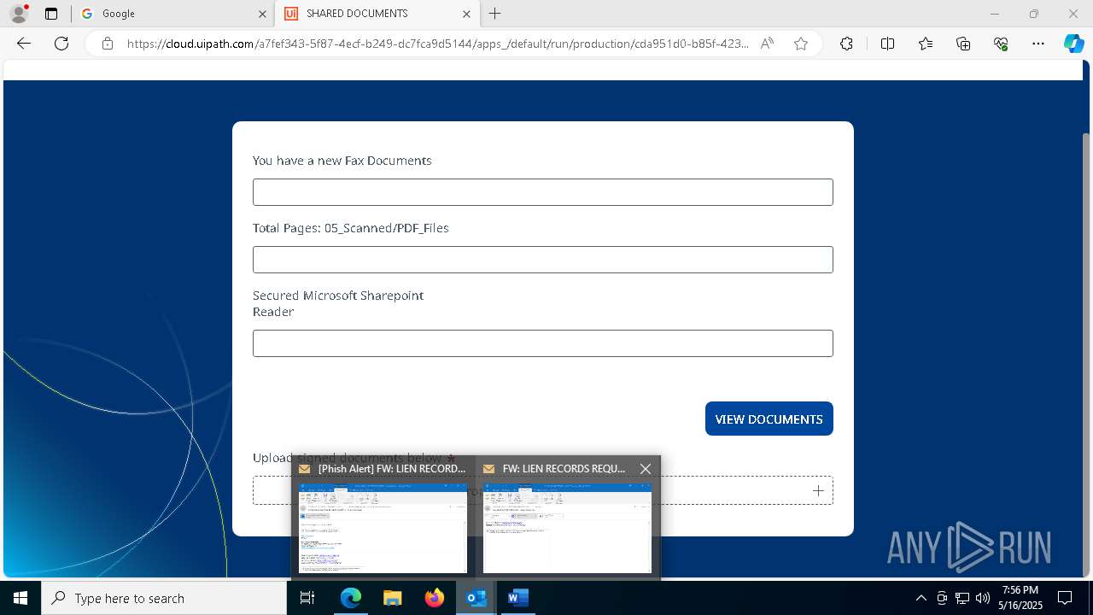Click the field under 'You have a new Fax Documents'
Viewport: 1093px width, 615px height.
543,192
